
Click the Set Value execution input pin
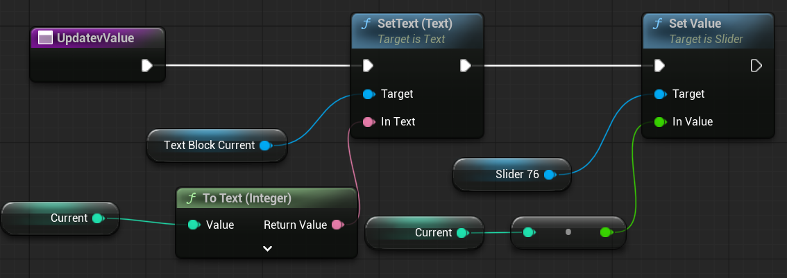(660, 66)
